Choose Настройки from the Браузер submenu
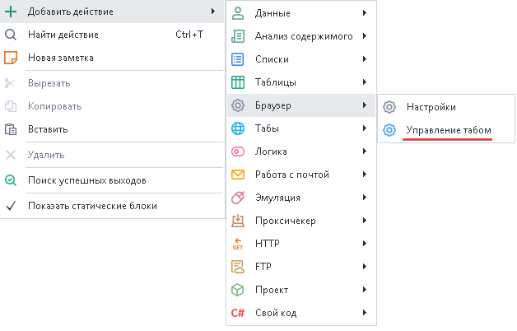 click(x=431, y=106)
